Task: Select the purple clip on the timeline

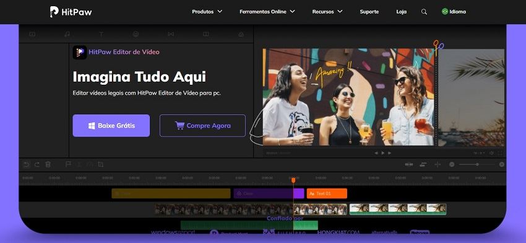Action: point(269,194)
